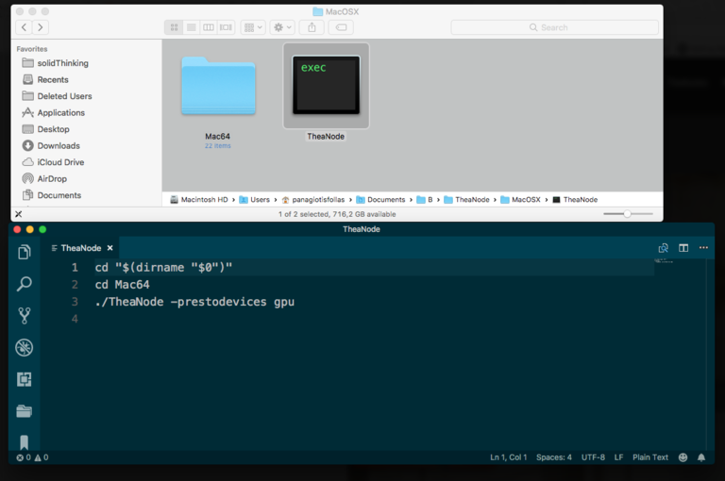Open the Extensions view in activity bar

pos(25,379)
